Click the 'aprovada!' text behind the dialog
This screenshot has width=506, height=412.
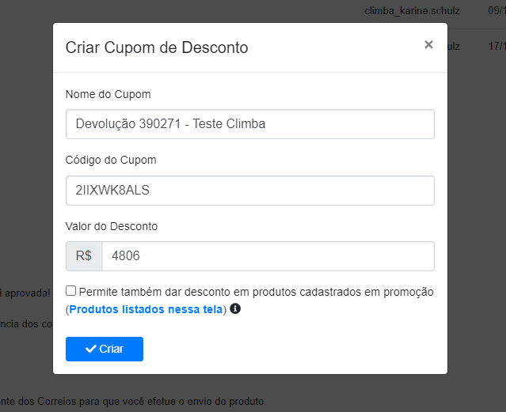coord(25,293)
